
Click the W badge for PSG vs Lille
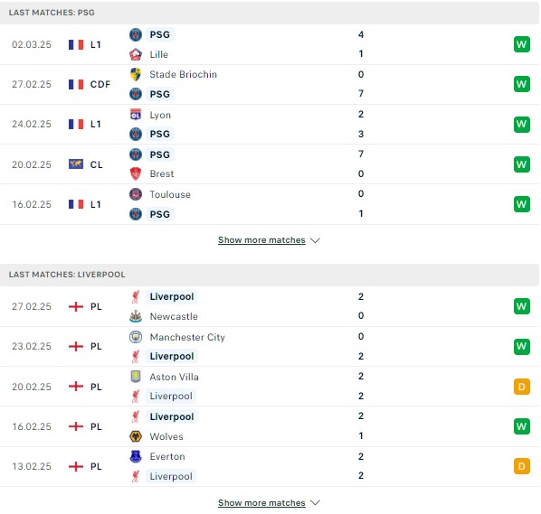point(522,44)
